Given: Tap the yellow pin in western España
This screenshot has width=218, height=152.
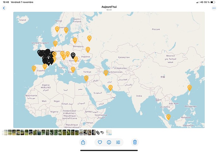Looking at the screenshot, I should (x=34, y=68).
